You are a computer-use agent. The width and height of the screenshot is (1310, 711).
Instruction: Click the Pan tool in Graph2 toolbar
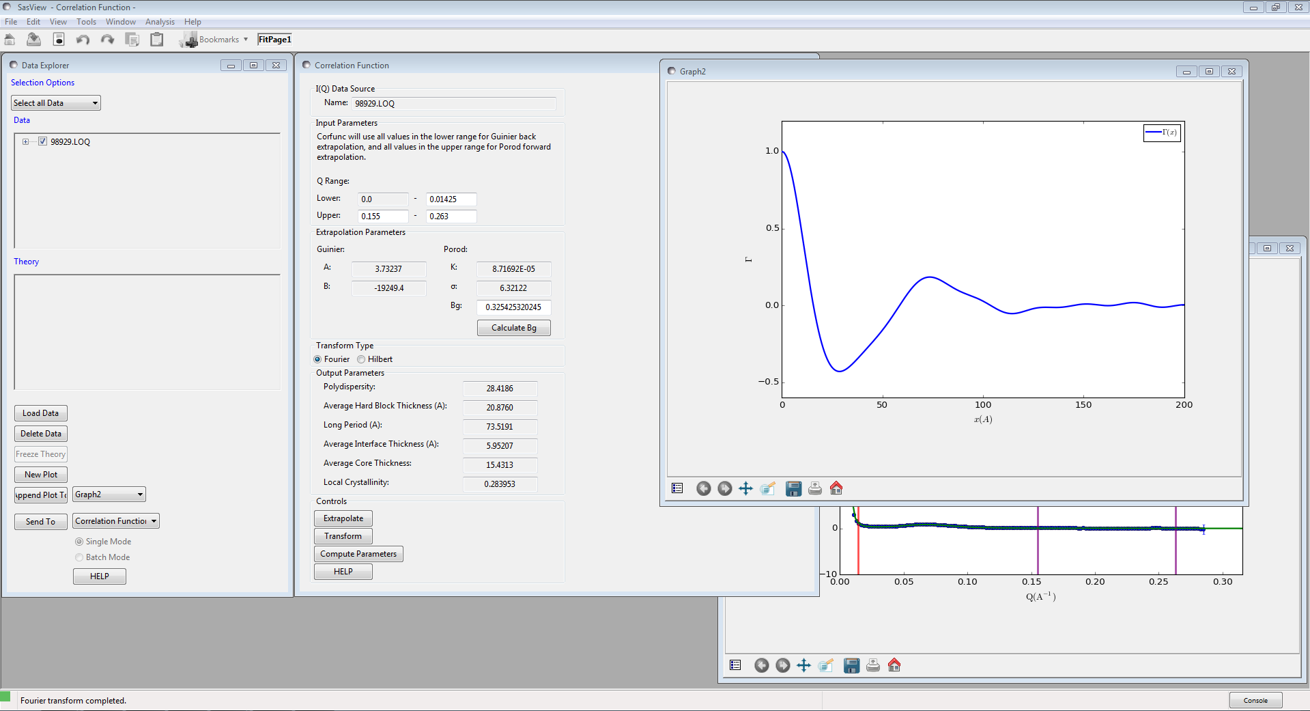click(x=746, y=488)
